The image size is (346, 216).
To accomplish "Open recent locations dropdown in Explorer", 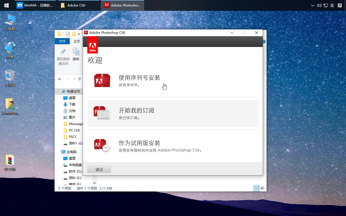I will coord(74,79).
